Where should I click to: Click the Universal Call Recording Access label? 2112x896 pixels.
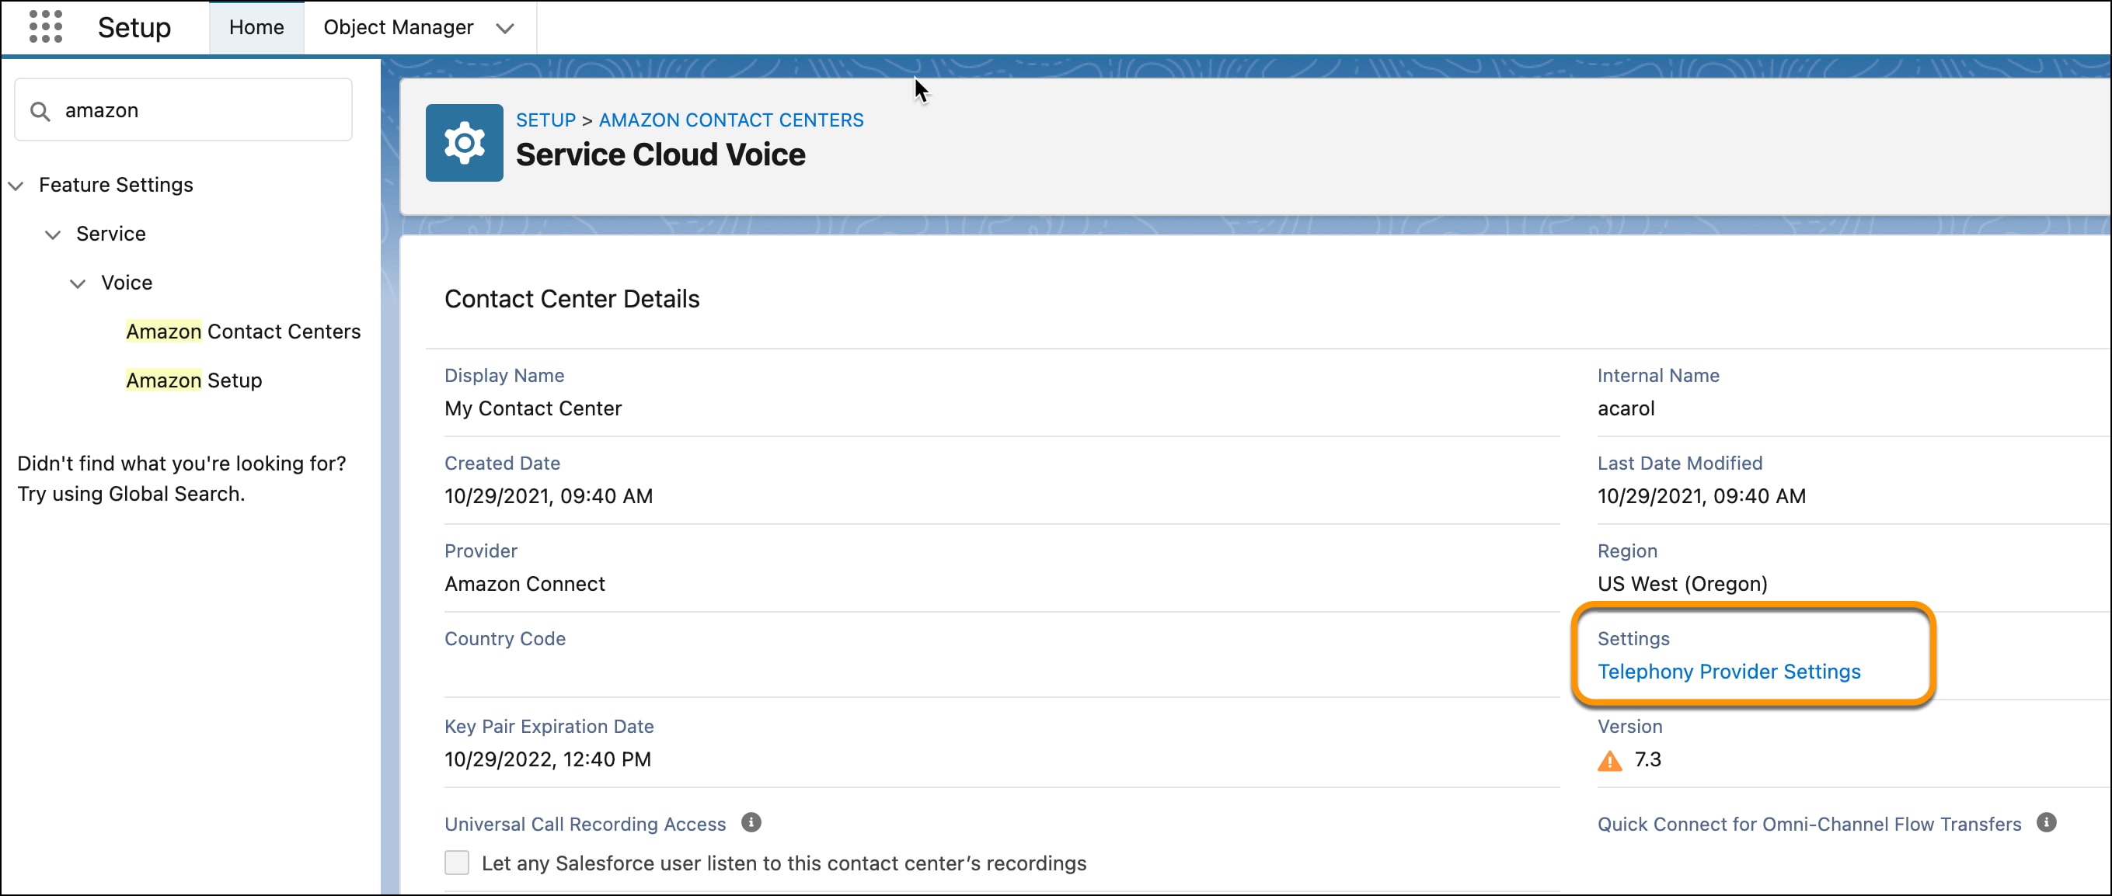pyautogui.click(x=584, y=823)
